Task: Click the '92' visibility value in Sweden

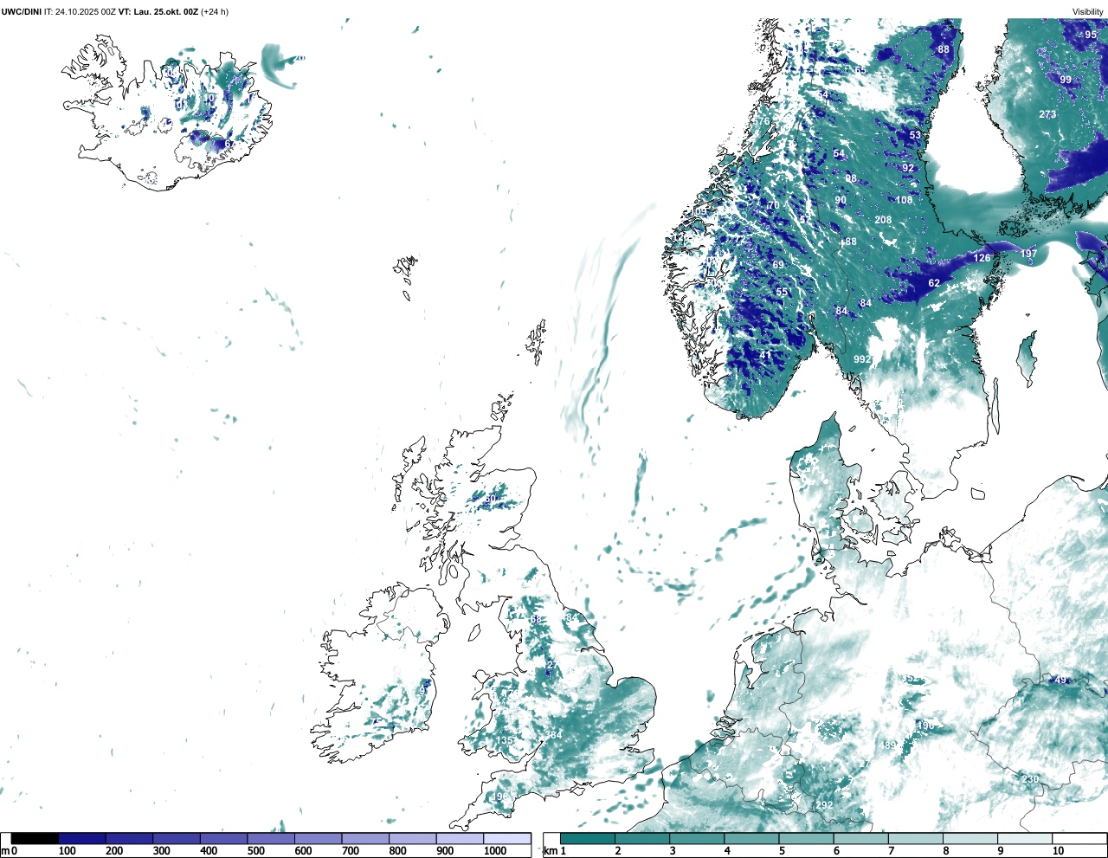Action: (908, 168)
